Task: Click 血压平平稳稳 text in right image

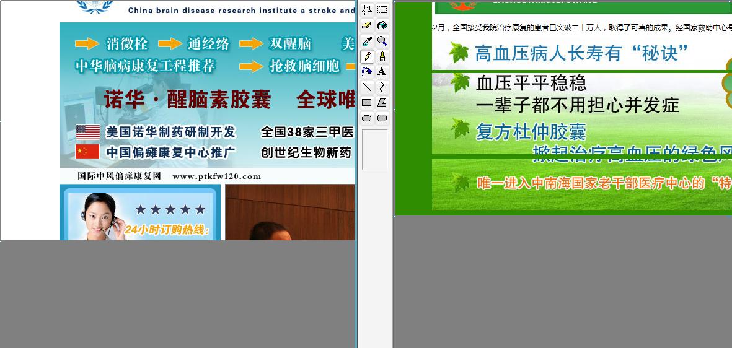Action: (x=531, y=84)
